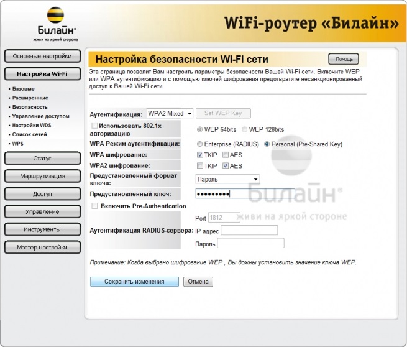
Task: Launch Мастер настройки wizard
Action: click(42, 248)
